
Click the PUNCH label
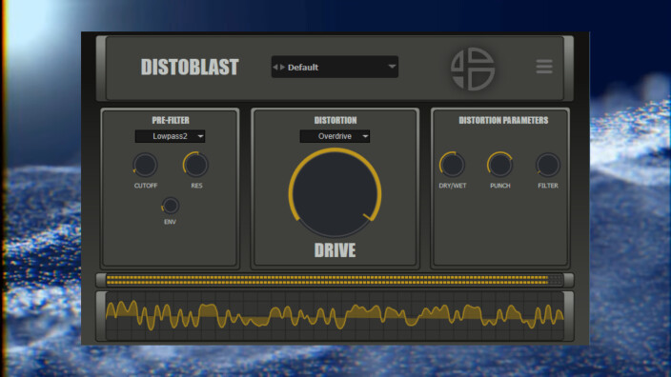click(499, 186)
